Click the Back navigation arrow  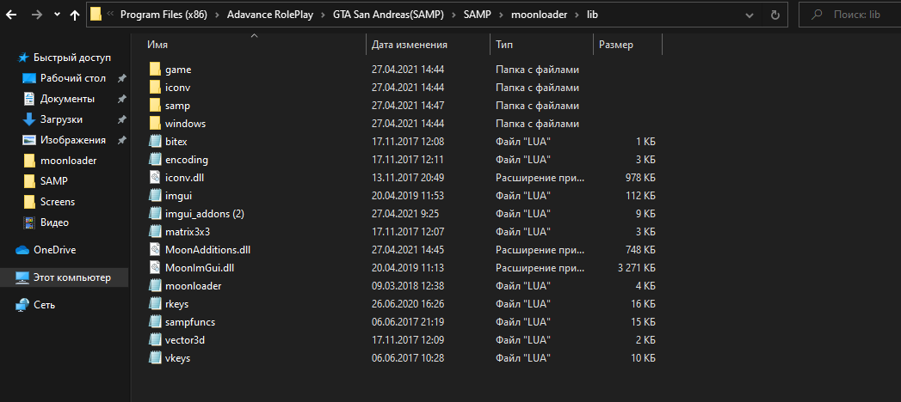click(x=11, y=15)
